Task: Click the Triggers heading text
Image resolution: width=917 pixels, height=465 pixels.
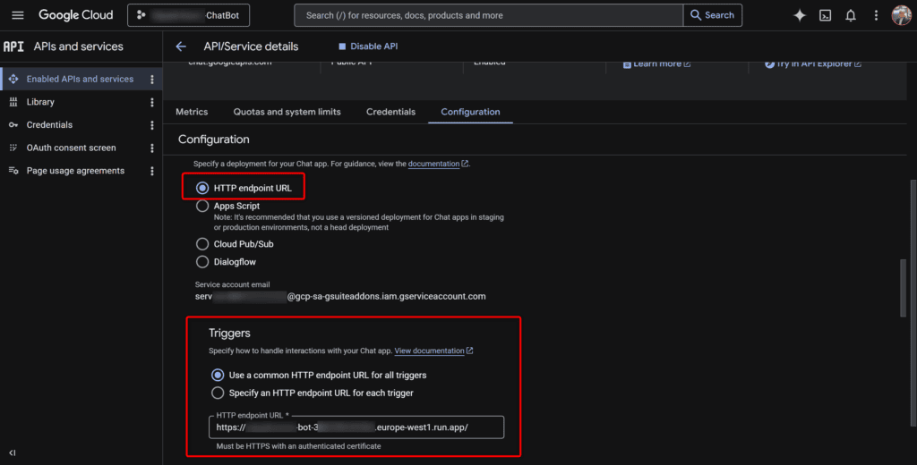Action: click(229, 333)
